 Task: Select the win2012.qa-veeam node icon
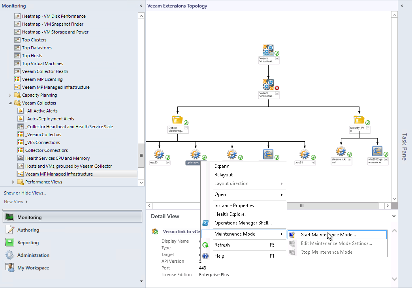click(x=377, y=151)
